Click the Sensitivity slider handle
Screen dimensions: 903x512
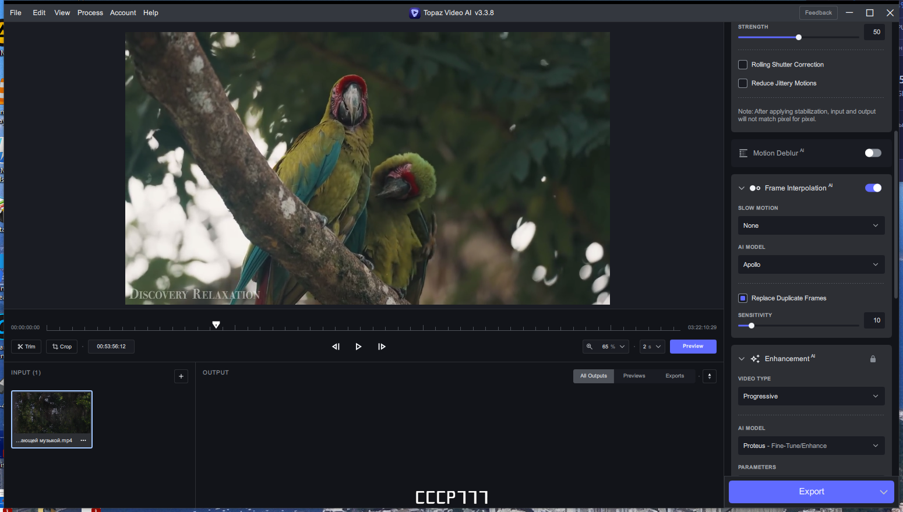(752, 326)
